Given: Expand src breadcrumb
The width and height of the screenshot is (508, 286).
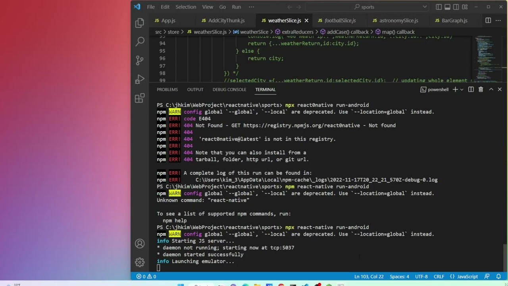Looking at the screenshot, I should pos(158,32).
